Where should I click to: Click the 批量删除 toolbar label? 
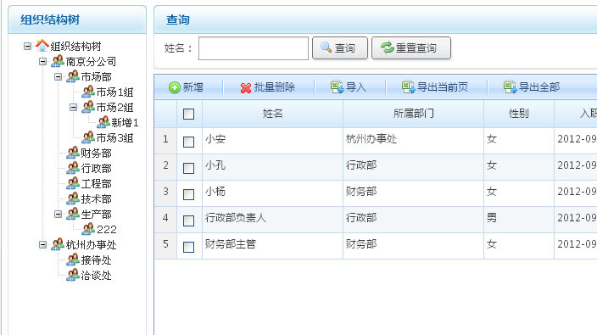point(275,87)
